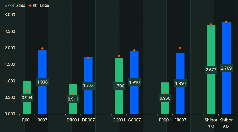
Task: Click the 2.500 y-axis tick label
Action: point(10,31)
